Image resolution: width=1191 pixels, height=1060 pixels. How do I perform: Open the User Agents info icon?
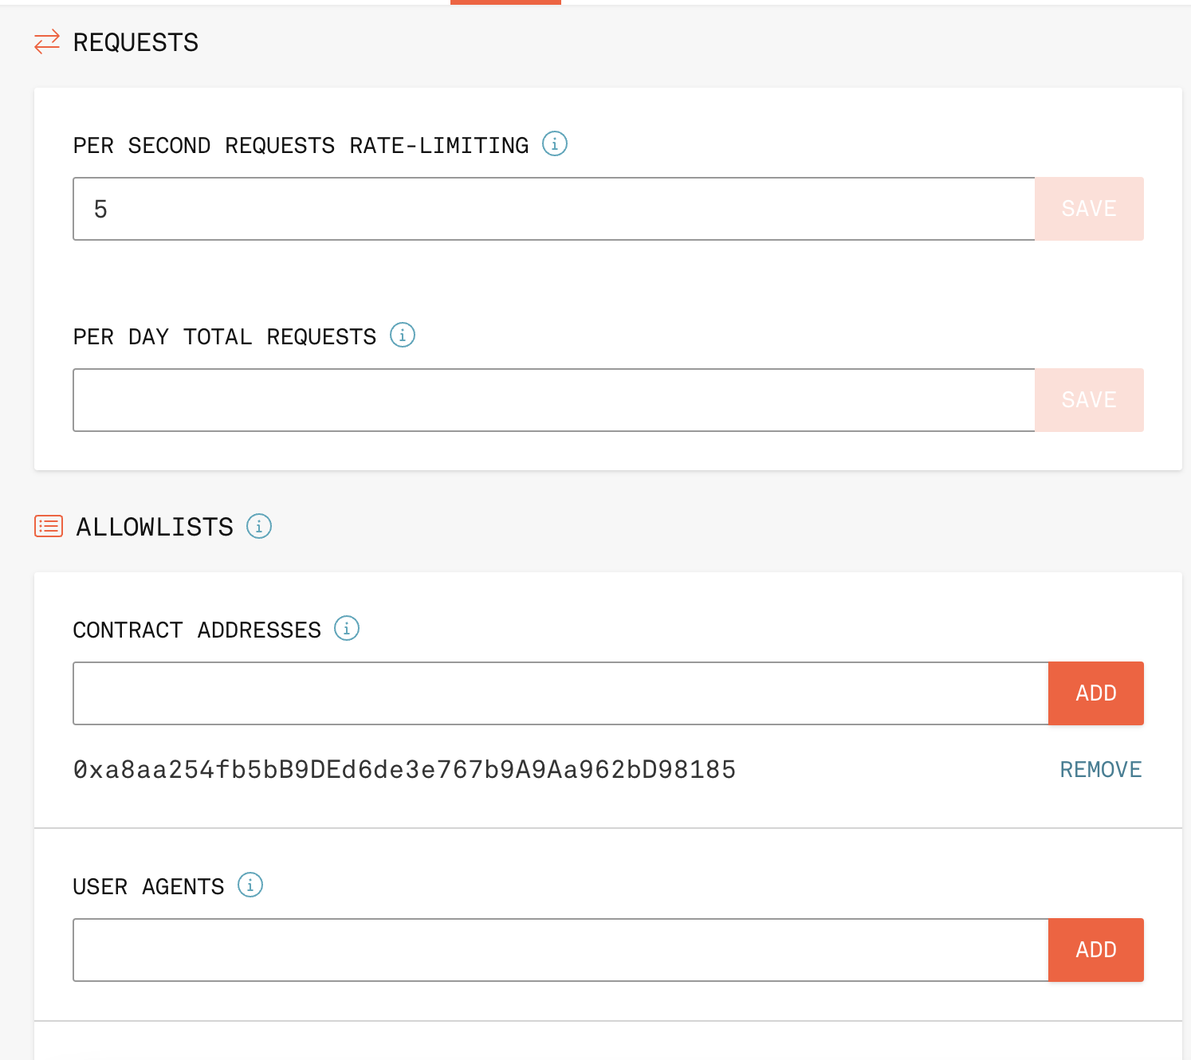250,885
